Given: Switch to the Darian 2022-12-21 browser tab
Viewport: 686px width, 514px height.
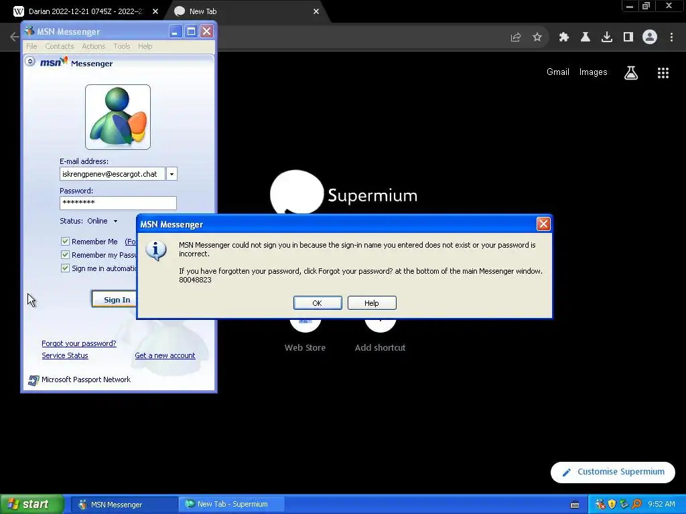Looking at the screenshot, I should (x=85, y=11).
